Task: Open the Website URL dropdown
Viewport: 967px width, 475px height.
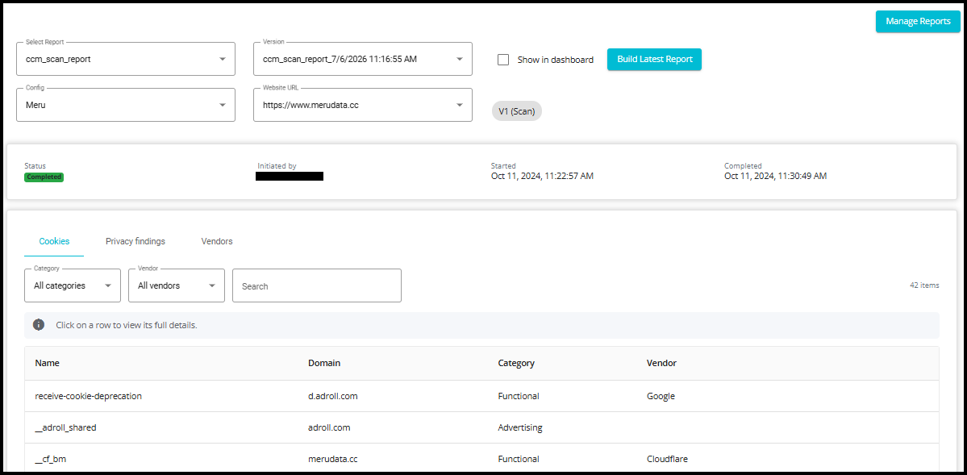Action: (363, 105)
